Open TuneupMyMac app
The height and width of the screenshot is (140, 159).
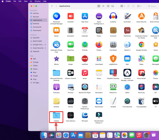[x=141, y=101]
